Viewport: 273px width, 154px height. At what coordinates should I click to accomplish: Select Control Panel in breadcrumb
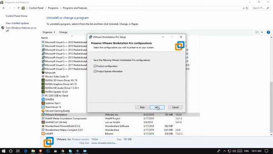[x=36, y=8]
